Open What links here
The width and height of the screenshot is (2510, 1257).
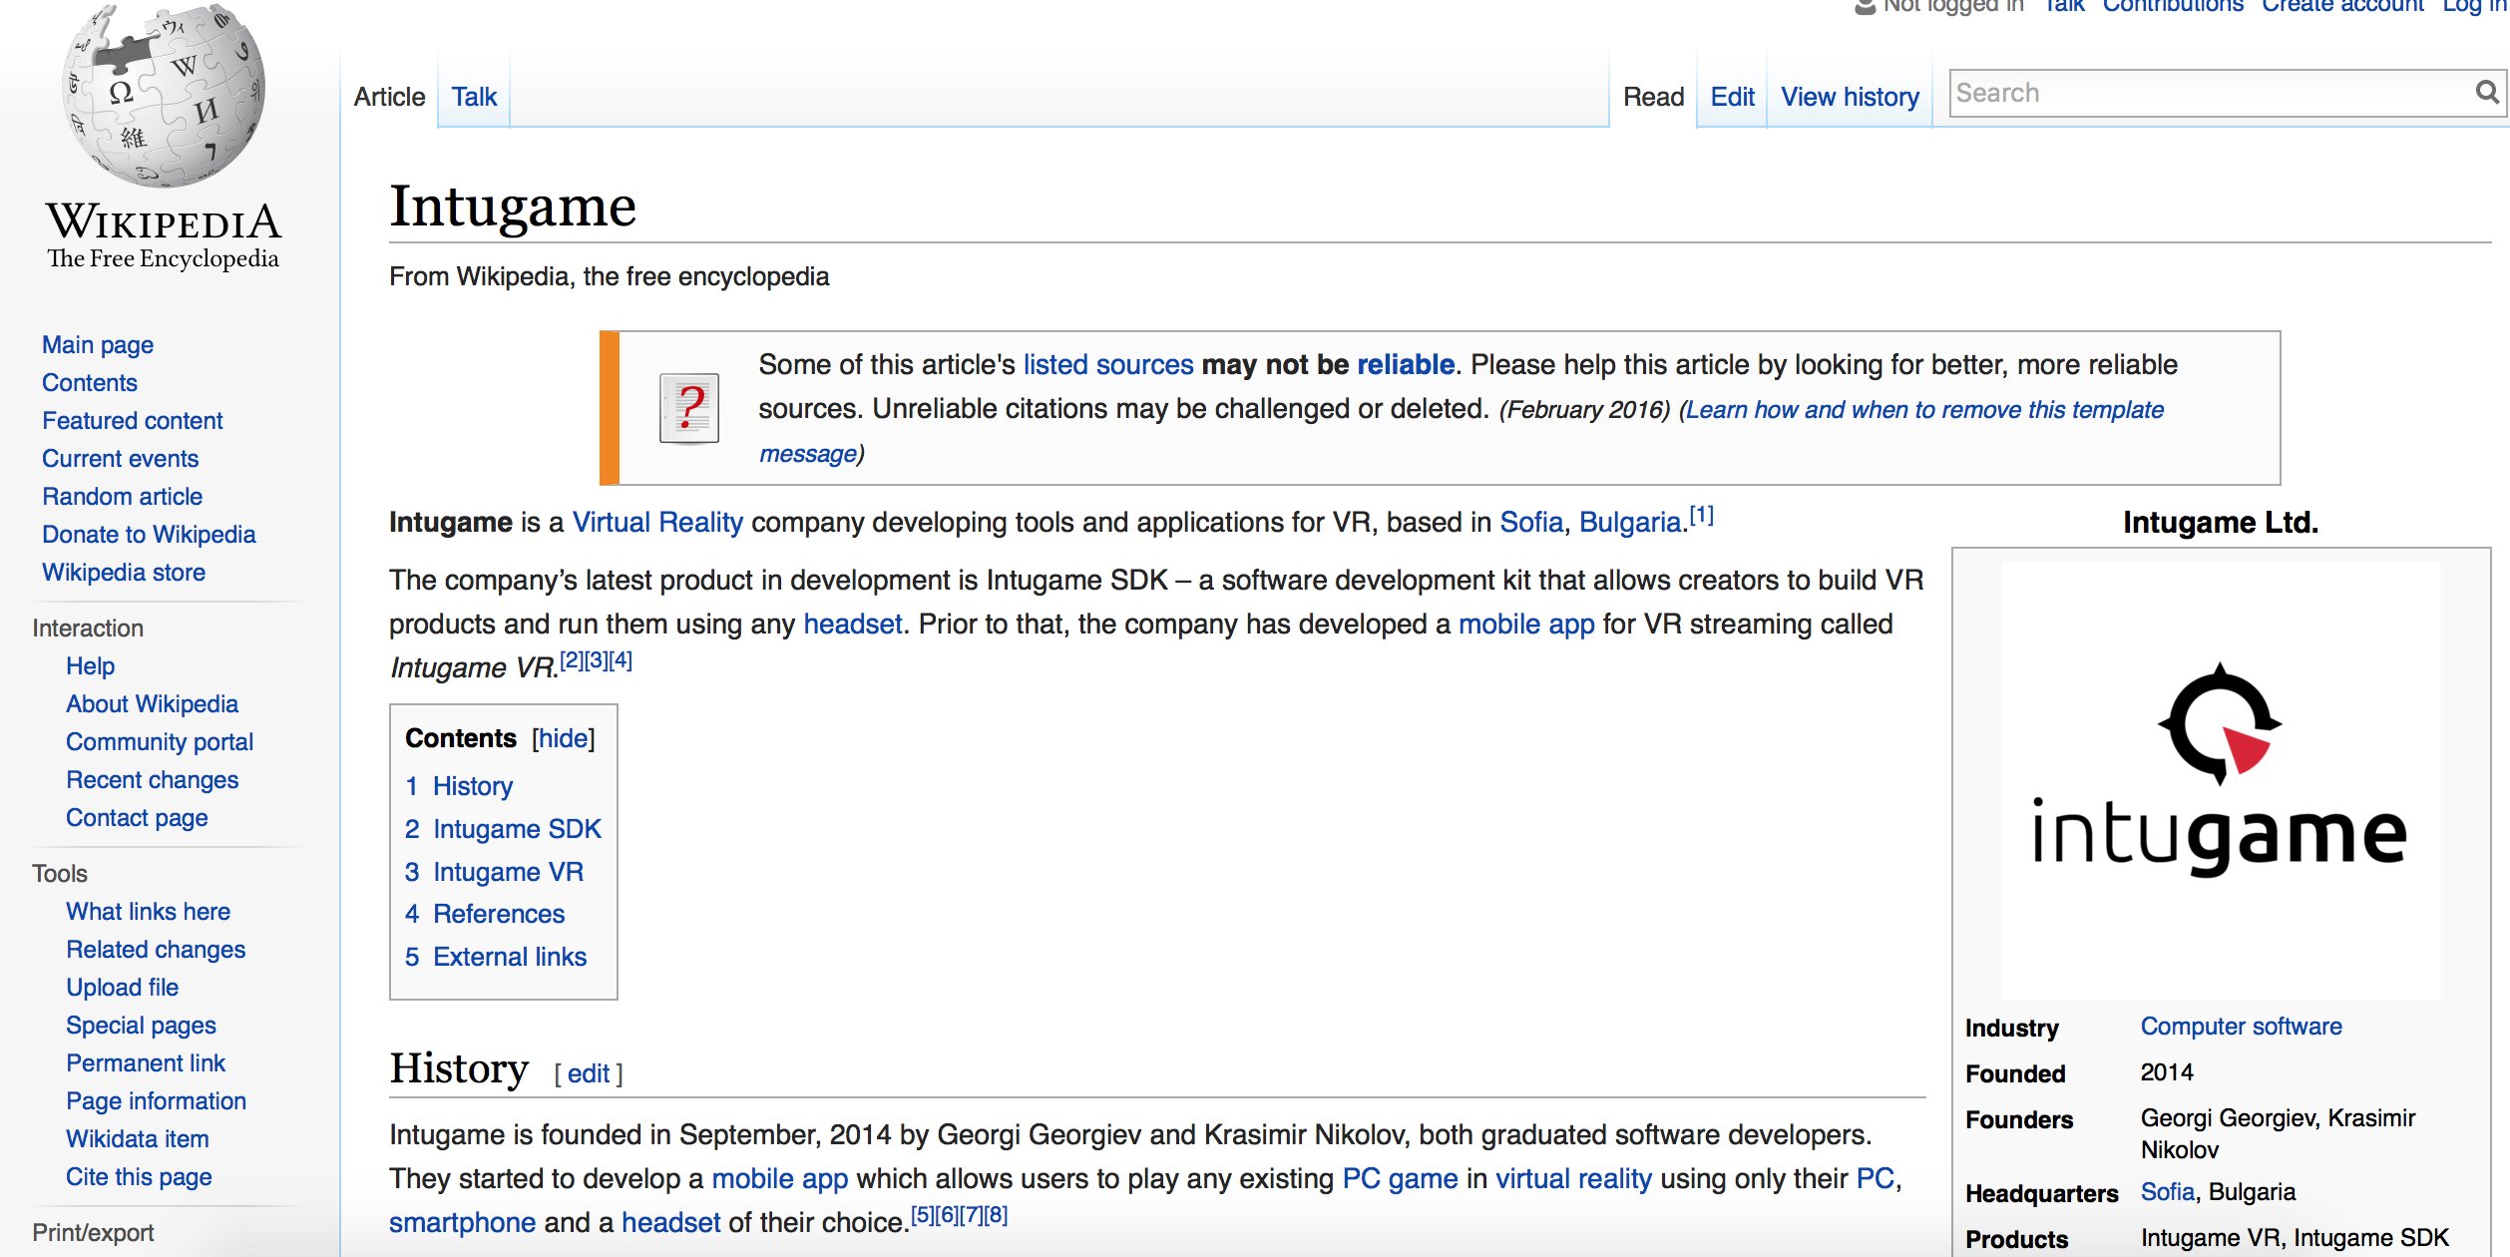[x=149, y=912]
